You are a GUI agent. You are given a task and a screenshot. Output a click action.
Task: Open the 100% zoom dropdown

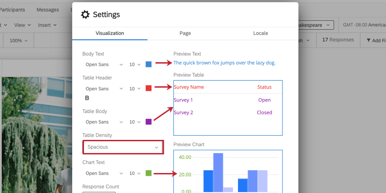19,40
